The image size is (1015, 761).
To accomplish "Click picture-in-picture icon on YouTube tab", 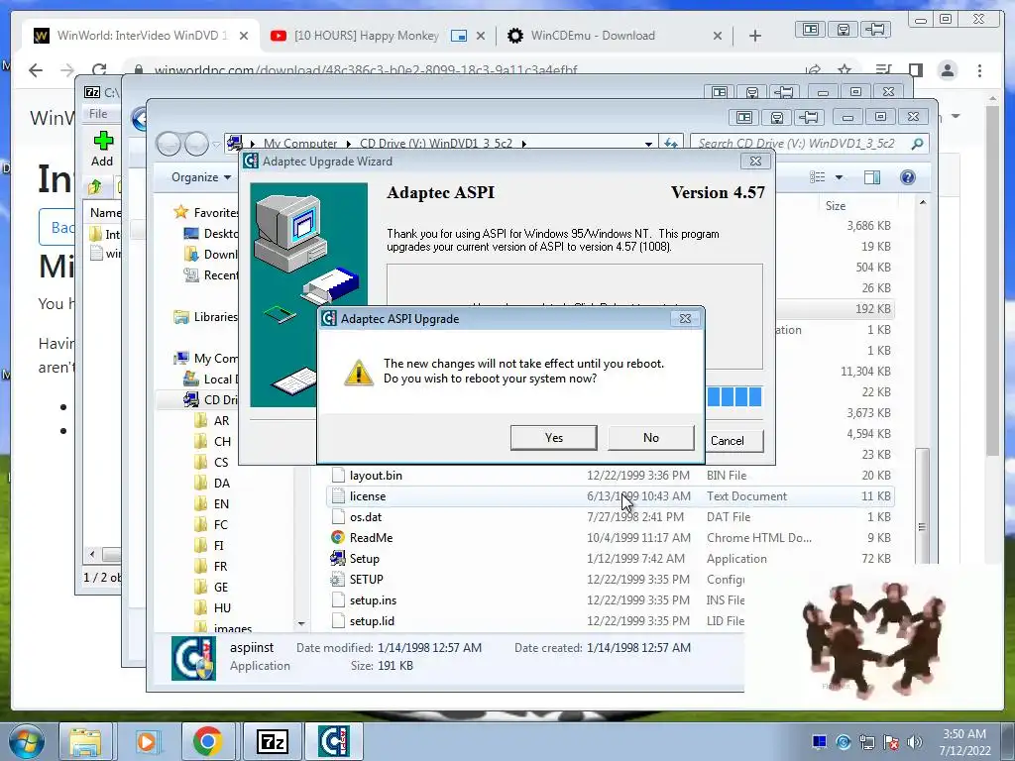I will [458, 36].
